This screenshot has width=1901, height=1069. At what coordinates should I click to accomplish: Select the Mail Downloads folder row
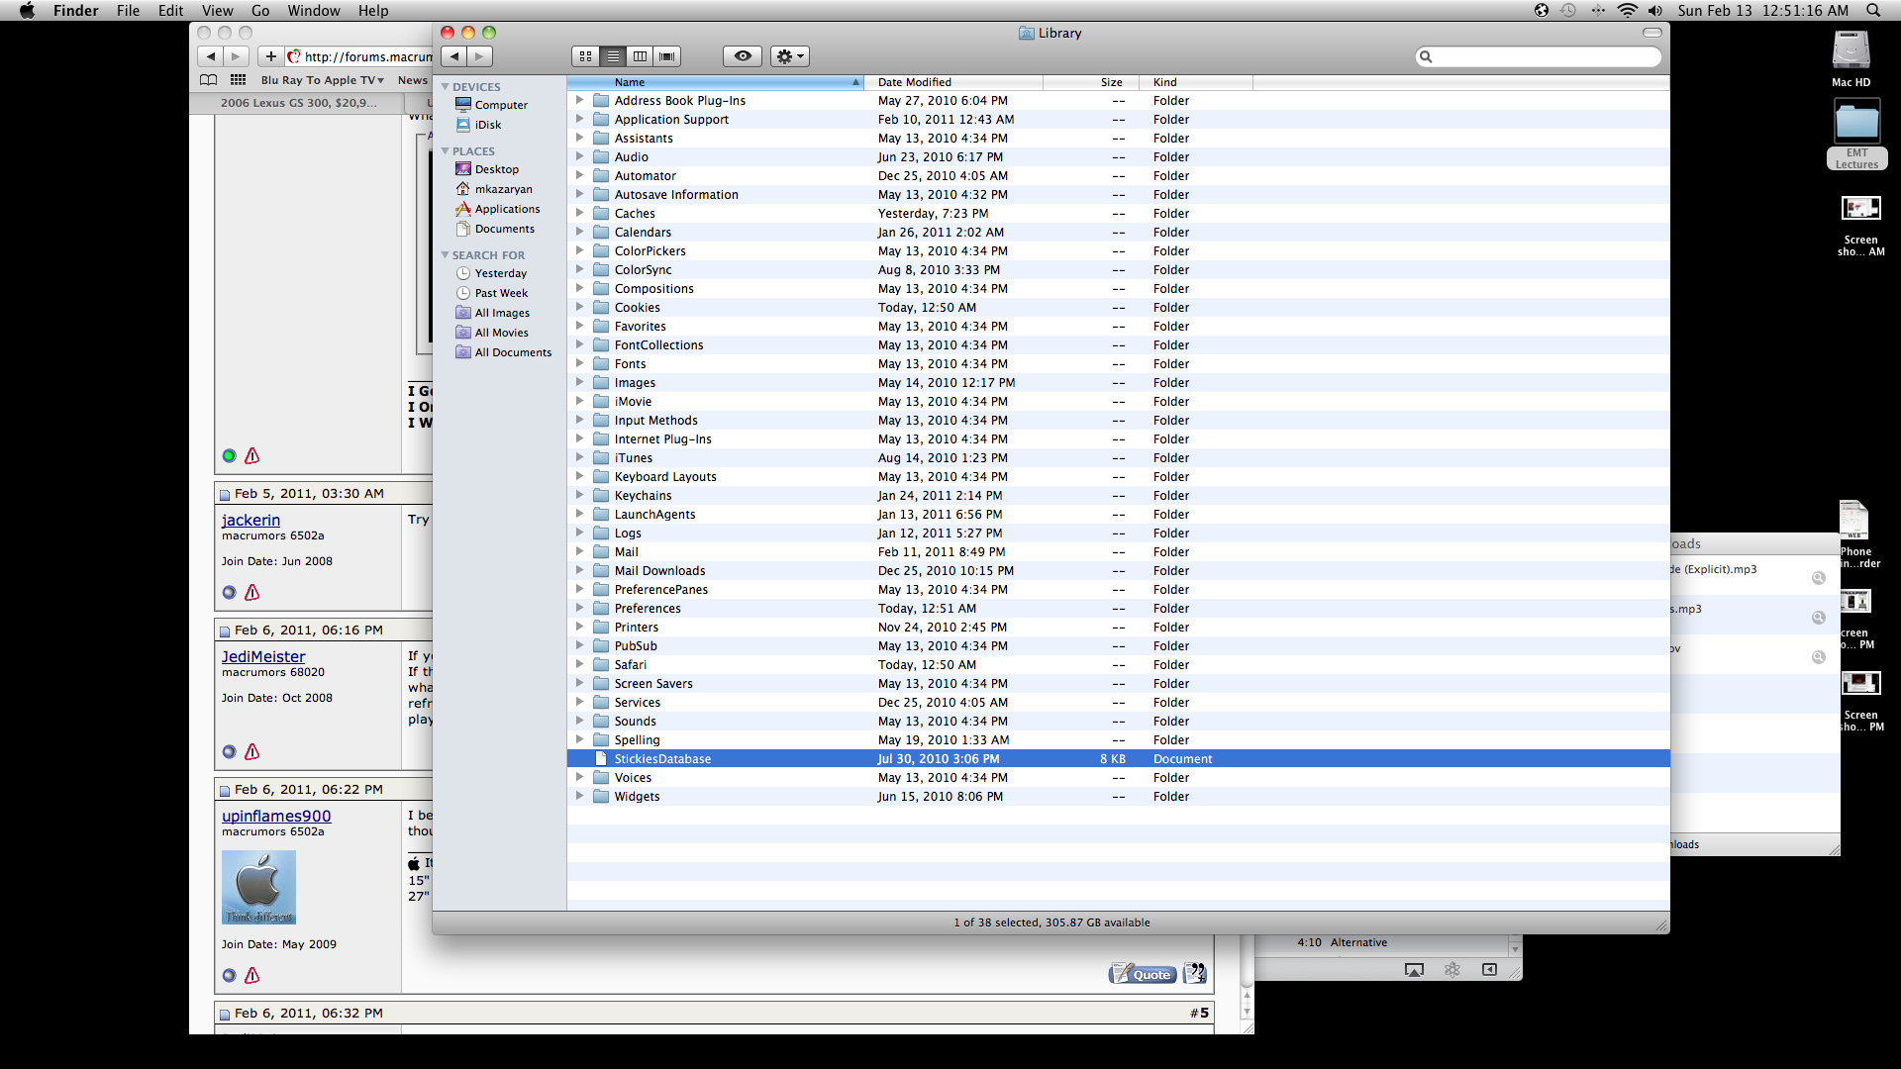point(1118,571)
